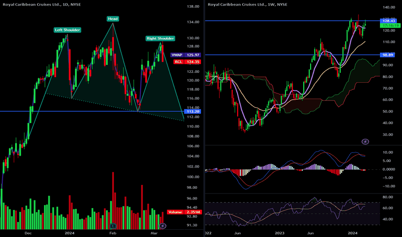The width and height of the screenshot is (402, 237).
Task: Click the 128.43 price label on weekly chart
Action: point(389,21)
